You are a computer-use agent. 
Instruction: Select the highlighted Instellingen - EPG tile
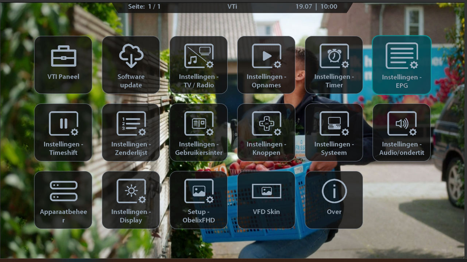point(401,64)
